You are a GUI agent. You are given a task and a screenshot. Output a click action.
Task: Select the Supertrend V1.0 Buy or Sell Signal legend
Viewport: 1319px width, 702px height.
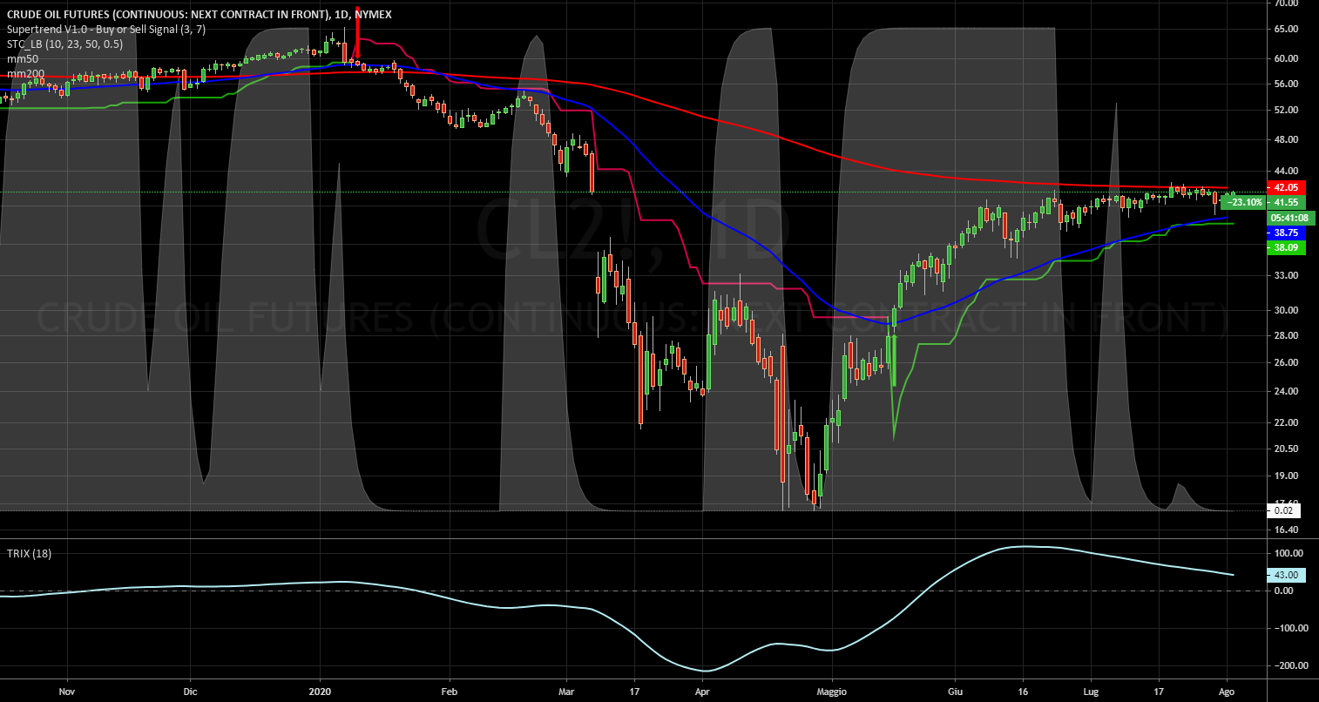tap(107, 29)
